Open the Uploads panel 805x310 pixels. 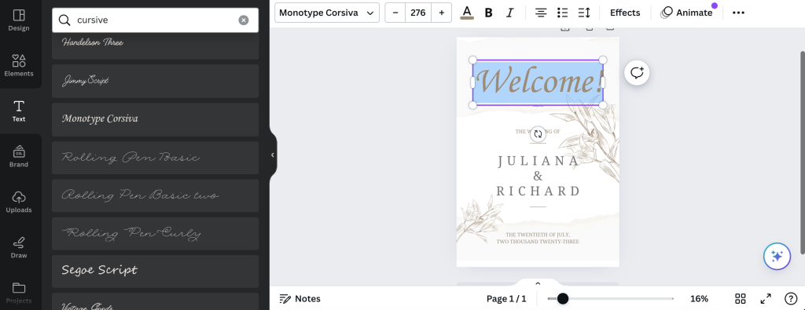coord(19,202)
